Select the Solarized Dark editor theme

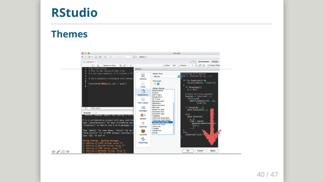[x=158, y=112]
